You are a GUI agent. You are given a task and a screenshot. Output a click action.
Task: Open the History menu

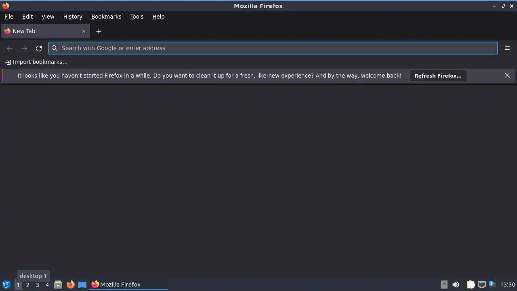(73, 17)
